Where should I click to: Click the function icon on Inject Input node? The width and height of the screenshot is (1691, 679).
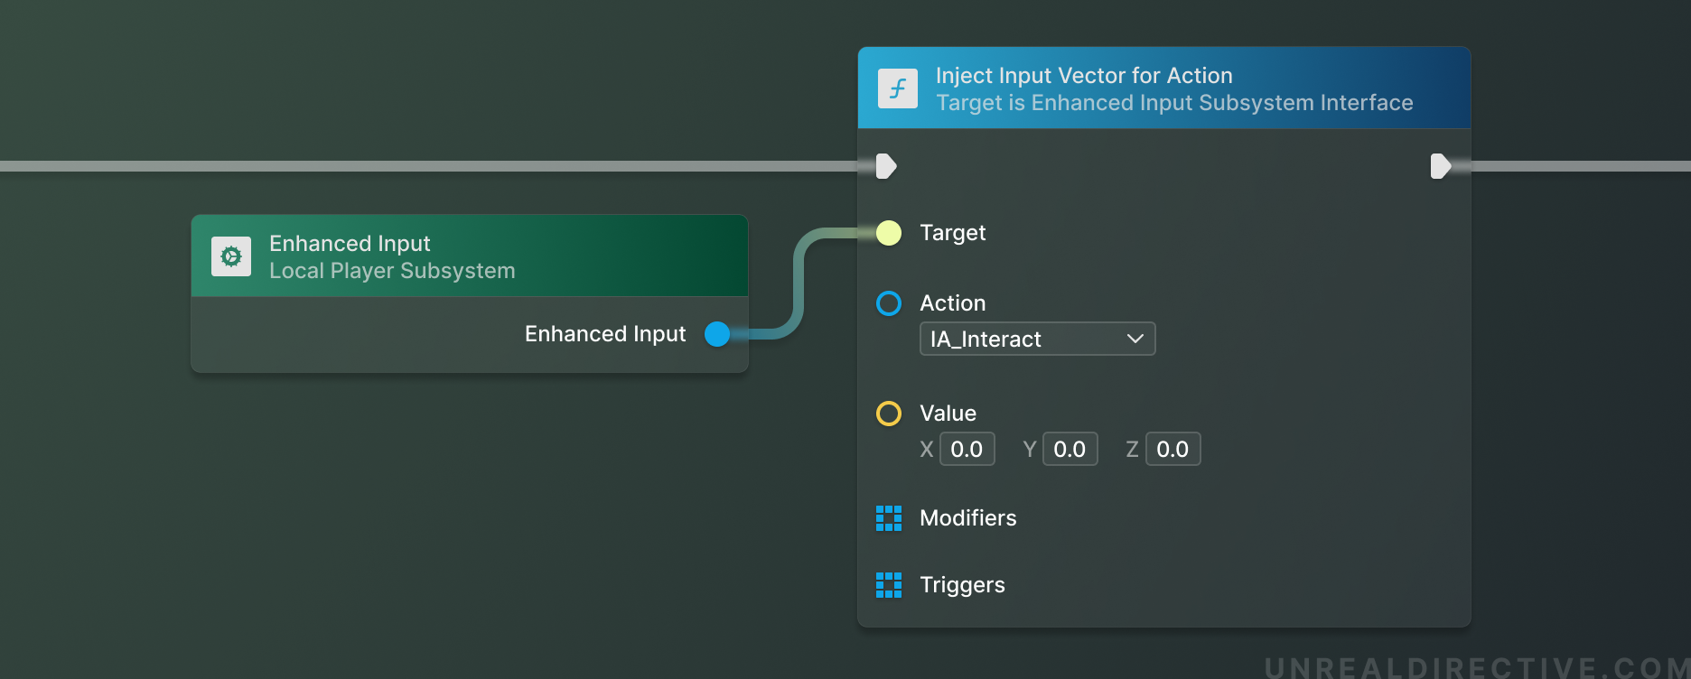point(897,88)
